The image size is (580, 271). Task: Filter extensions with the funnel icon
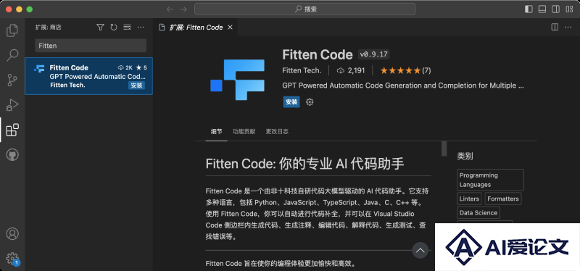[x=100, y=27]
